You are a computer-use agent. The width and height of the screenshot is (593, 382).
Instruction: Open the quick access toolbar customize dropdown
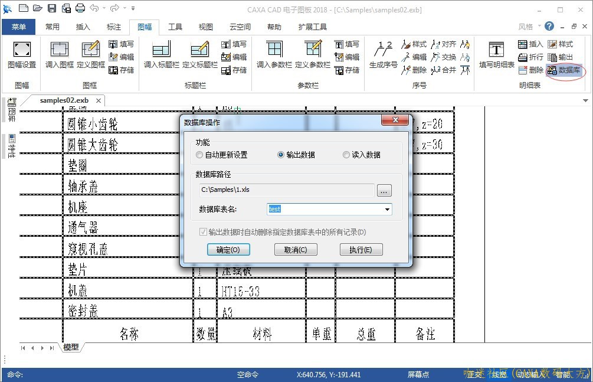(133, 8)
